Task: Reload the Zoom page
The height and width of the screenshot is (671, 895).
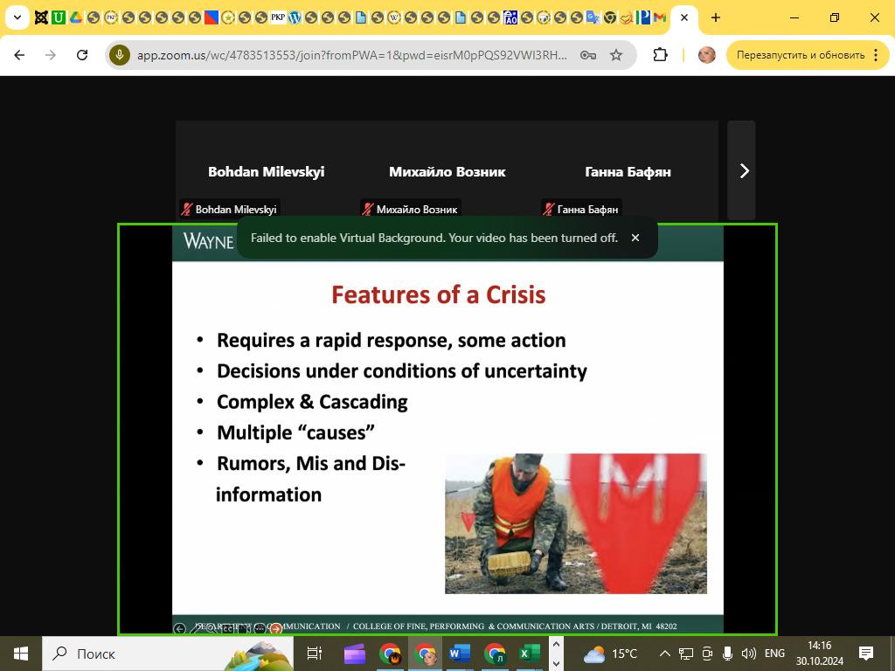Action: coord(82,55)
